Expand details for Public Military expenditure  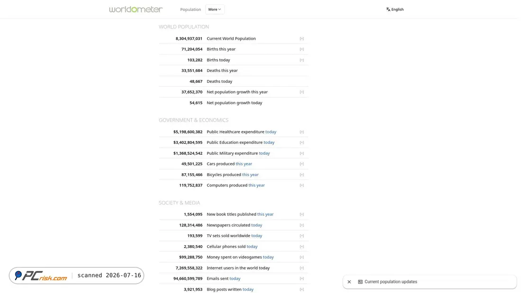pos(302,153)
